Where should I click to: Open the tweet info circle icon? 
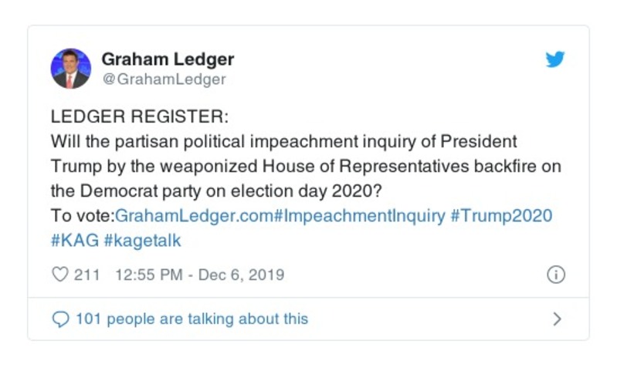556,275
